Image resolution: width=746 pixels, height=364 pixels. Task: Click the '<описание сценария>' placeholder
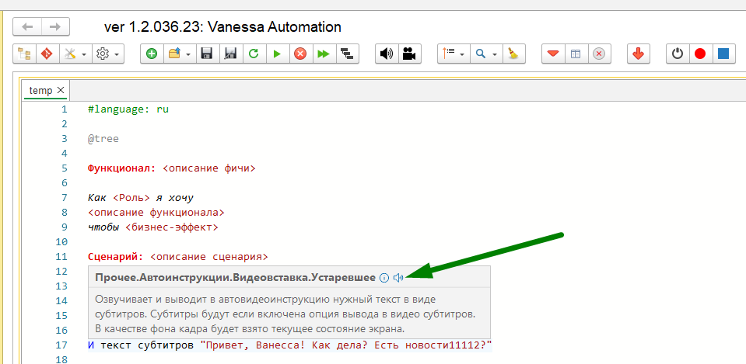(208, 257)
